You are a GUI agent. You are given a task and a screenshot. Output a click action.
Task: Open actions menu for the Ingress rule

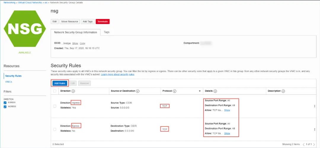[314, 106]
